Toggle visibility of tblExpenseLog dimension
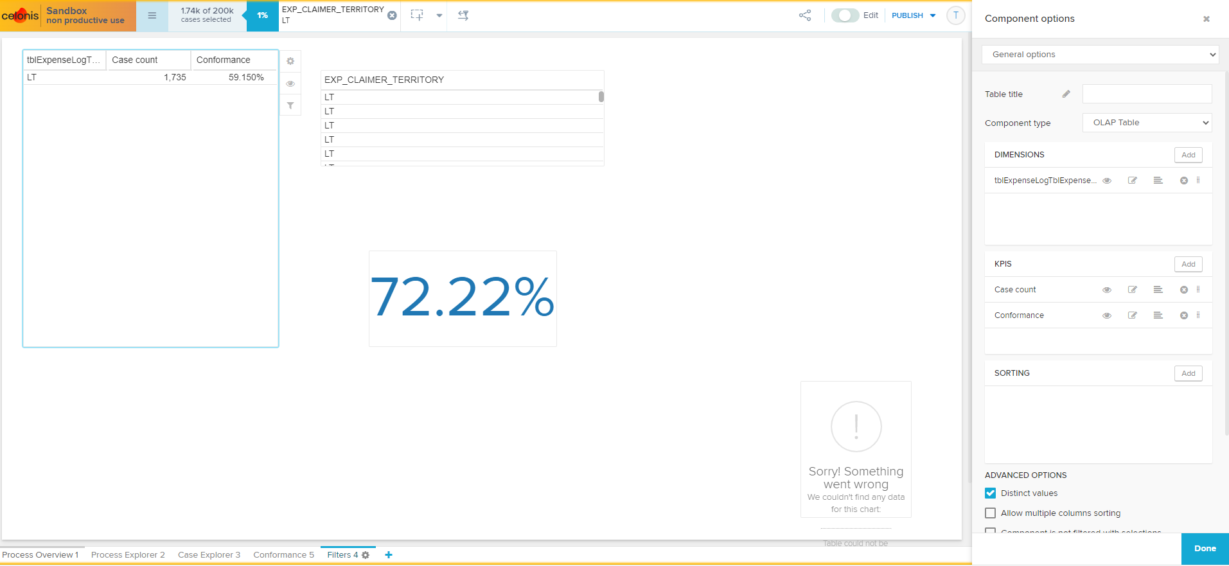 coord(1107,181)
